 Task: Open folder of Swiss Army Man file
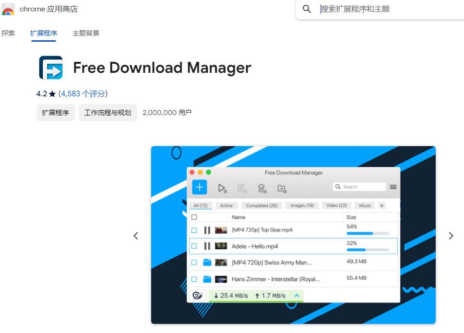207,263
